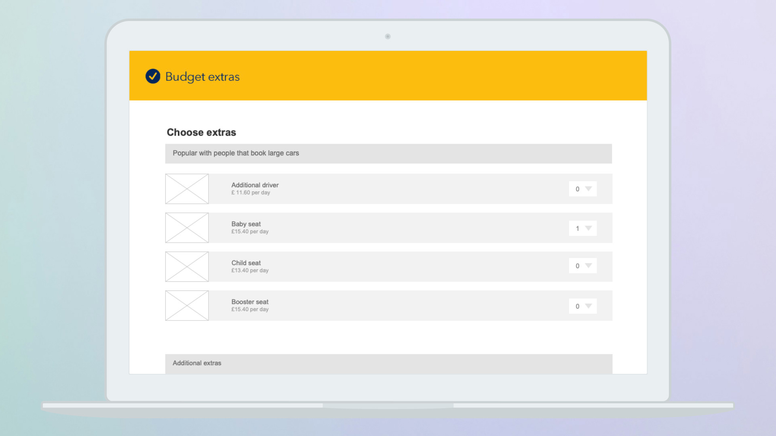Click the Additional driver label
776x436 pixels.
255,185
